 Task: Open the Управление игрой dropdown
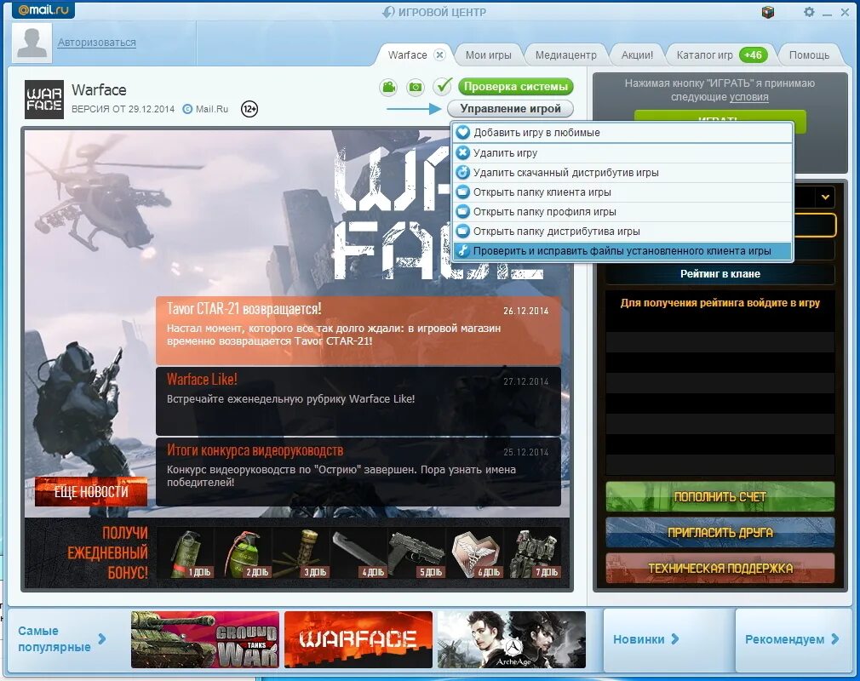click(x=510, y=109)
